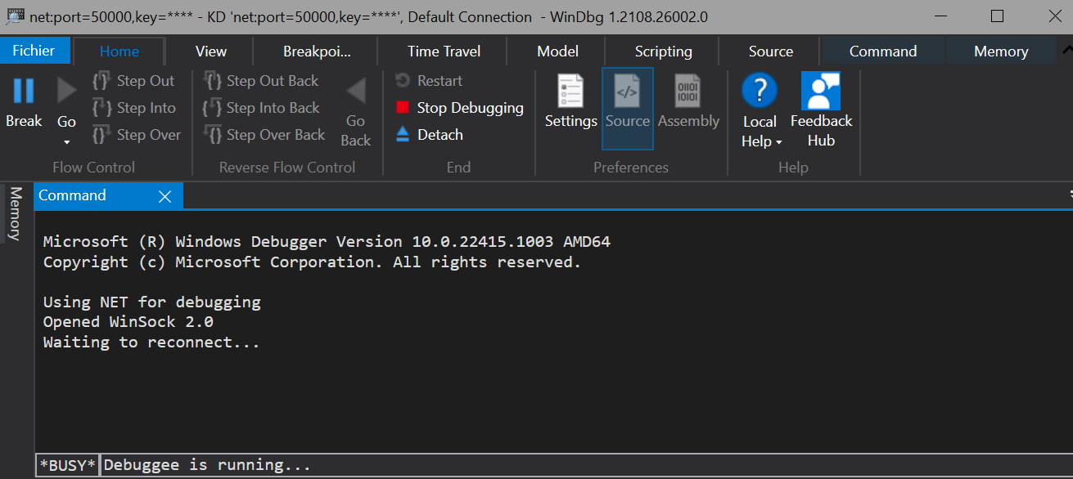Toggle Assembly mode in Preferences
This screenshot has height=479, width=1073.
[688, 92]
